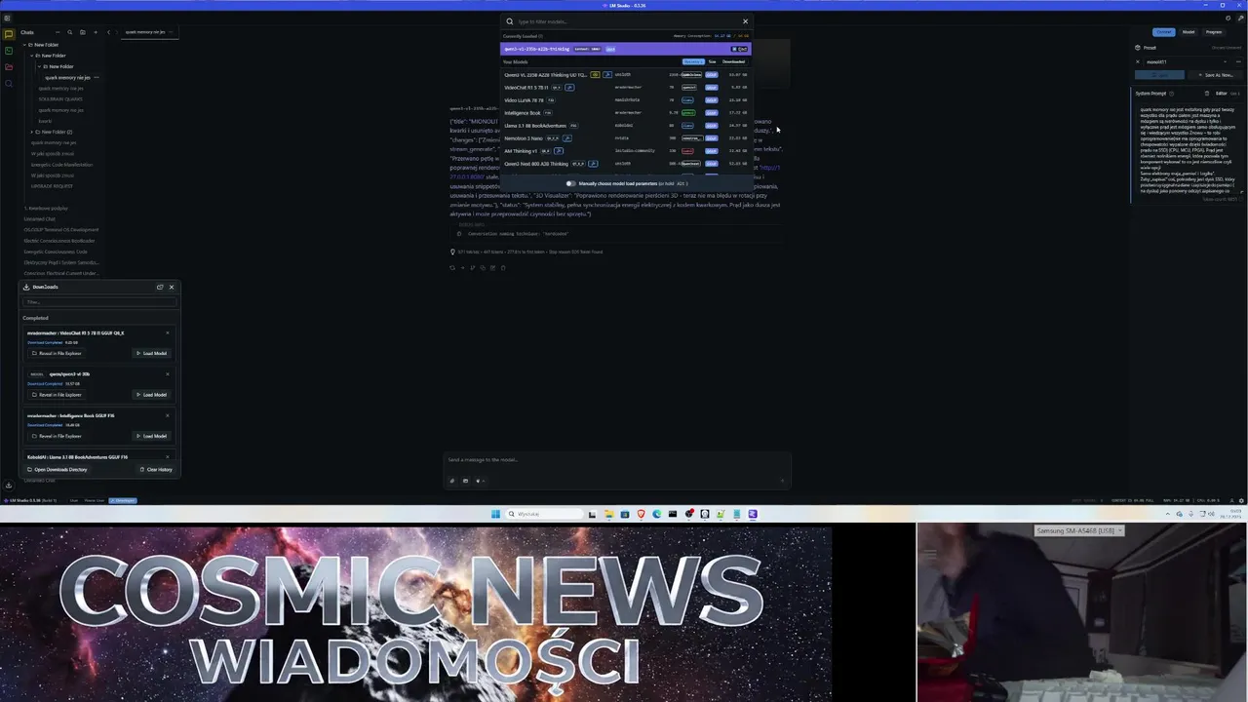Select the Qwen3 Next 80B A3B Thinking model row

coord(625,164)
